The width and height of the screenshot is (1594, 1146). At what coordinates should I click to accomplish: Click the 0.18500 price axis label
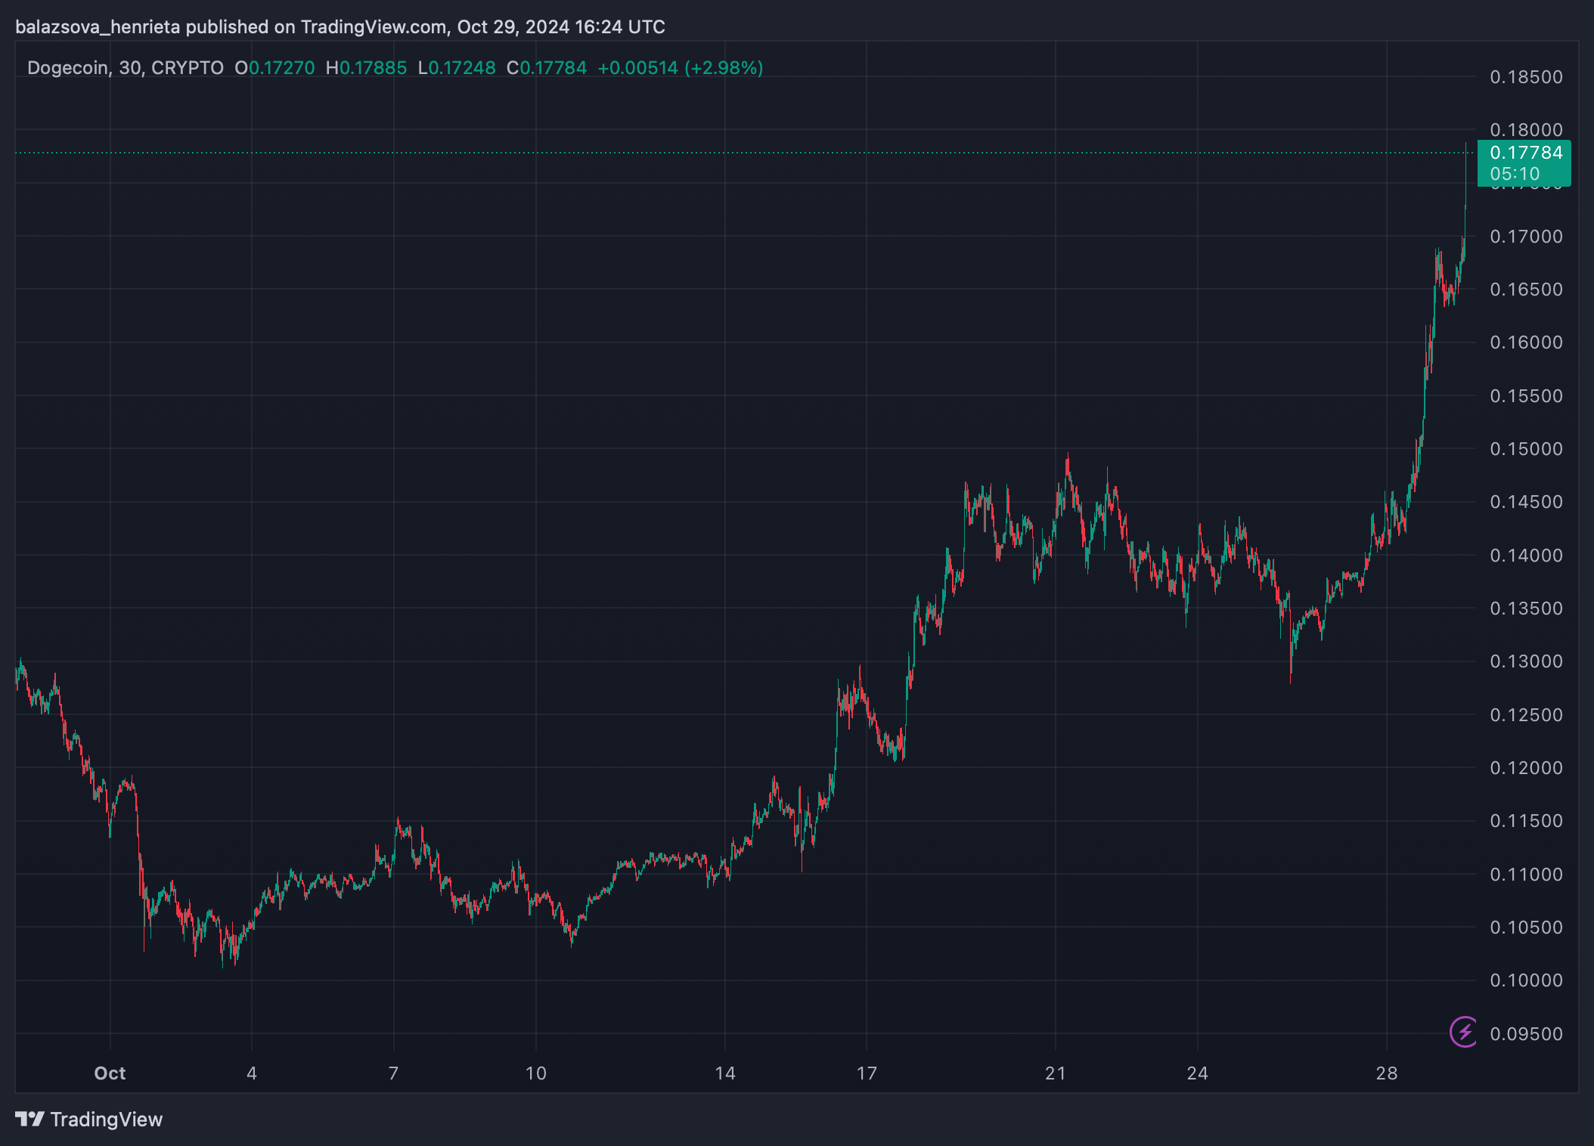point(1525,77)
